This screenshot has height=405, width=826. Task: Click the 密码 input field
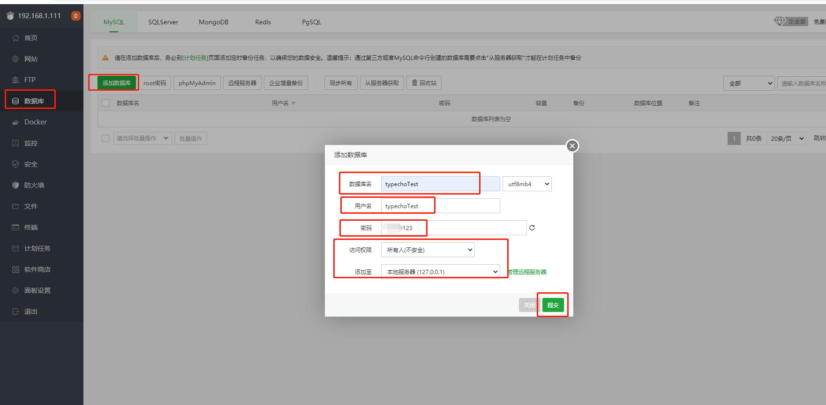pyautogui.click(x=454, y=228)
